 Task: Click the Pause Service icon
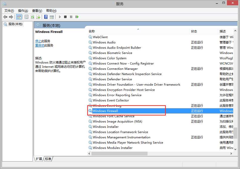pyautogui.click(x=71, y=17)
